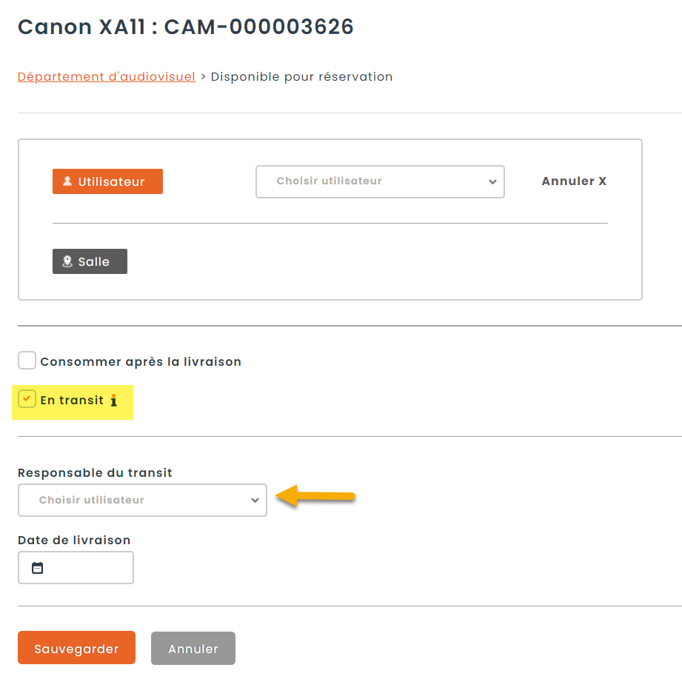Click the Consommer après la livraison label
Viewport: 682px width, 679px height.
coord(141,362)
